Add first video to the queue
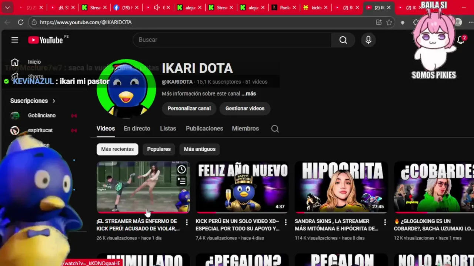 point(181,181)
